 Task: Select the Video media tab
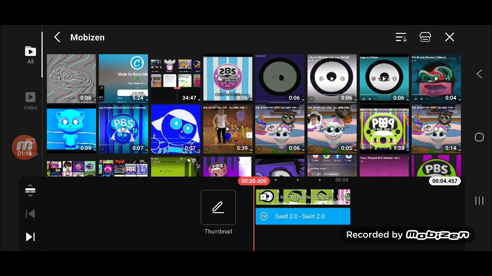pyautogui.click(x=30, y=101)
